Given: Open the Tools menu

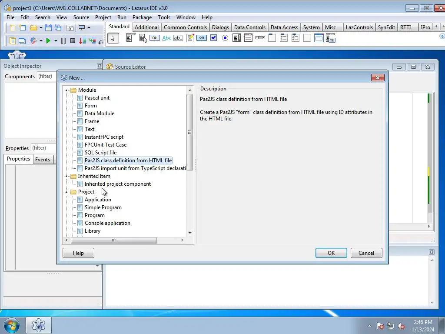Looking at the screenshot, I should 164,17.
